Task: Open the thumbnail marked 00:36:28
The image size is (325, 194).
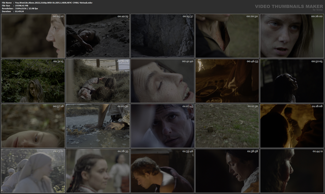Action: 98,81
